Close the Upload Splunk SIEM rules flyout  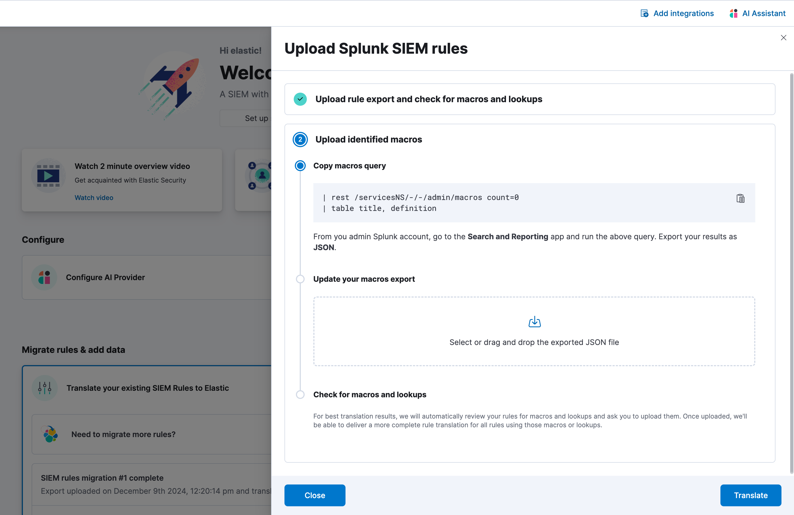(783, 38)
